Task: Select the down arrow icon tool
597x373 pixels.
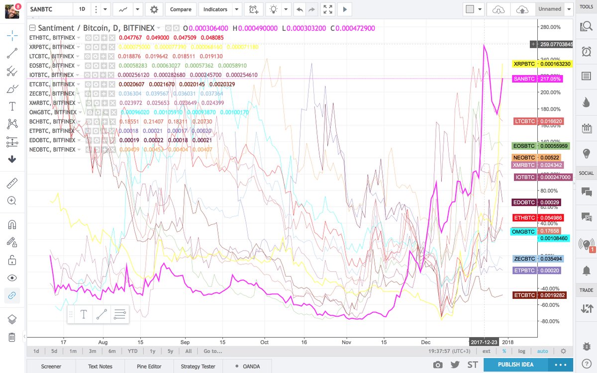Action: [x=12, y=159]
